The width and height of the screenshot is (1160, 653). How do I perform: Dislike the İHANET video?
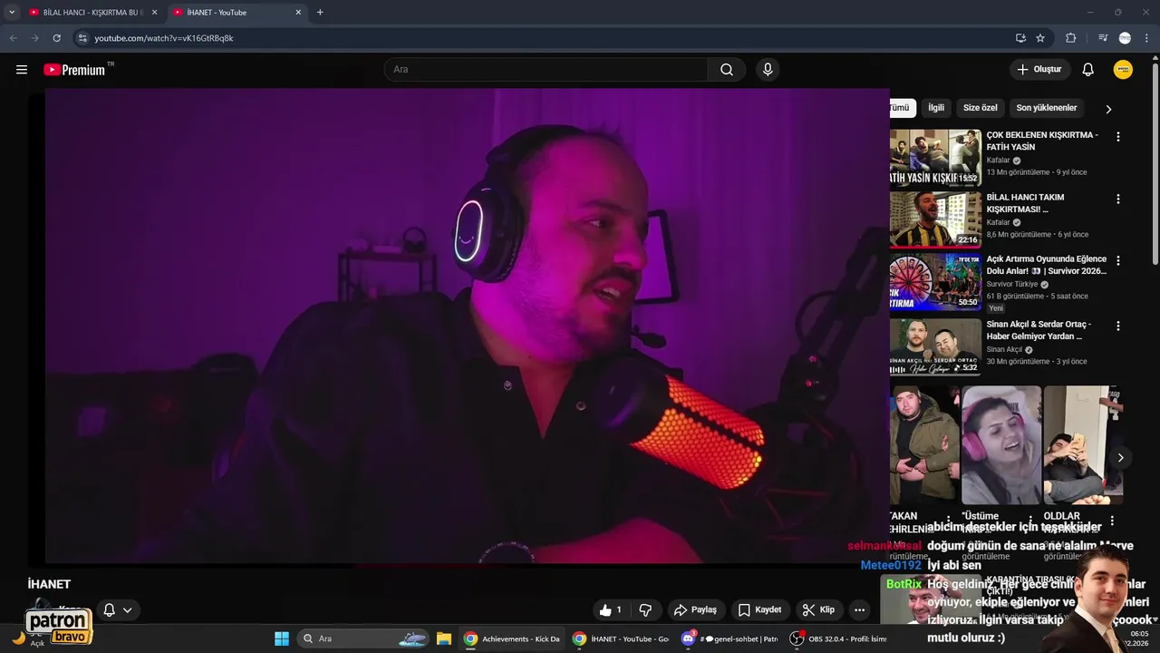tap(645, 610)
